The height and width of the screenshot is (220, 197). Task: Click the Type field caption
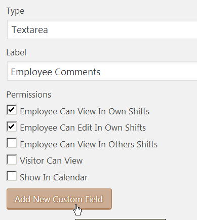click(15, 11)
